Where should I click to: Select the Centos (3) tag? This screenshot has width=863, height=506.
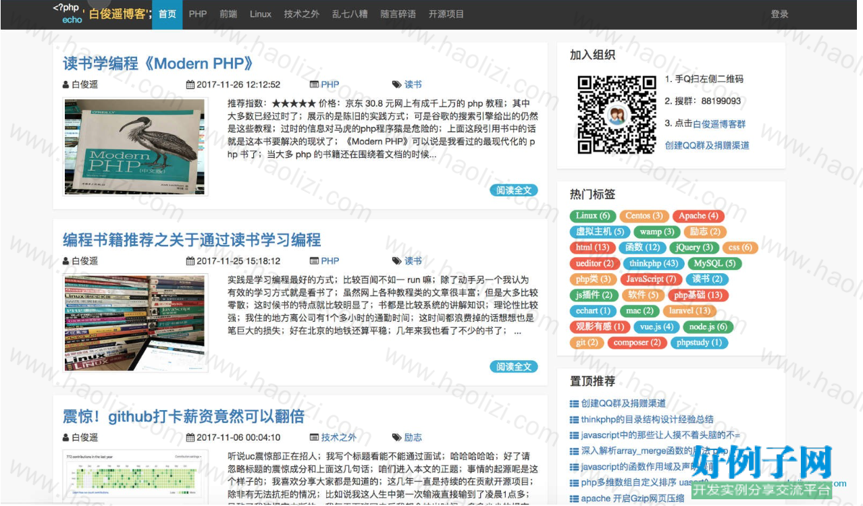coord(644,216)
